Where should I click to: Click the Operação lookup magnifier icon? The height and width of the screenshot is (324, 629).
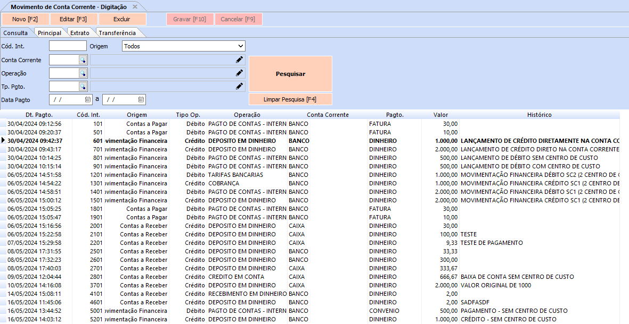[x=83, y=73]
